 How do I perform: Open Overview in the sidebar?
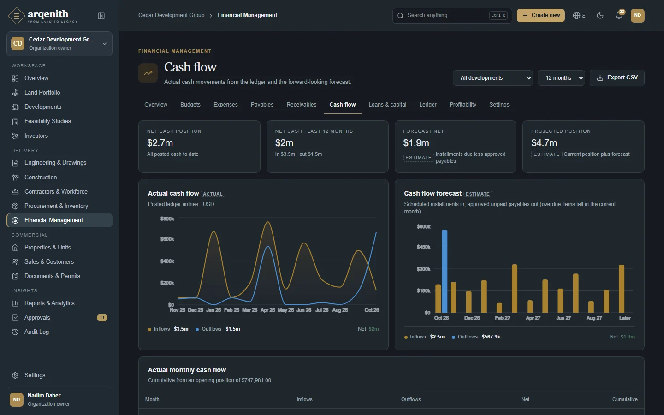pos(59,78)
